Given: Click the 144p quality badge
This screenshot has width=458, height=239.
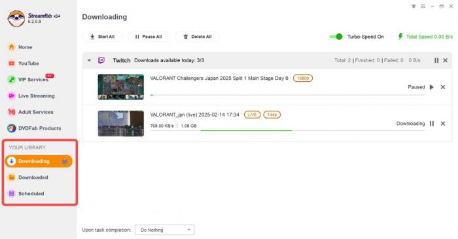Looking at the screenshot, I should tap(272, 115).
